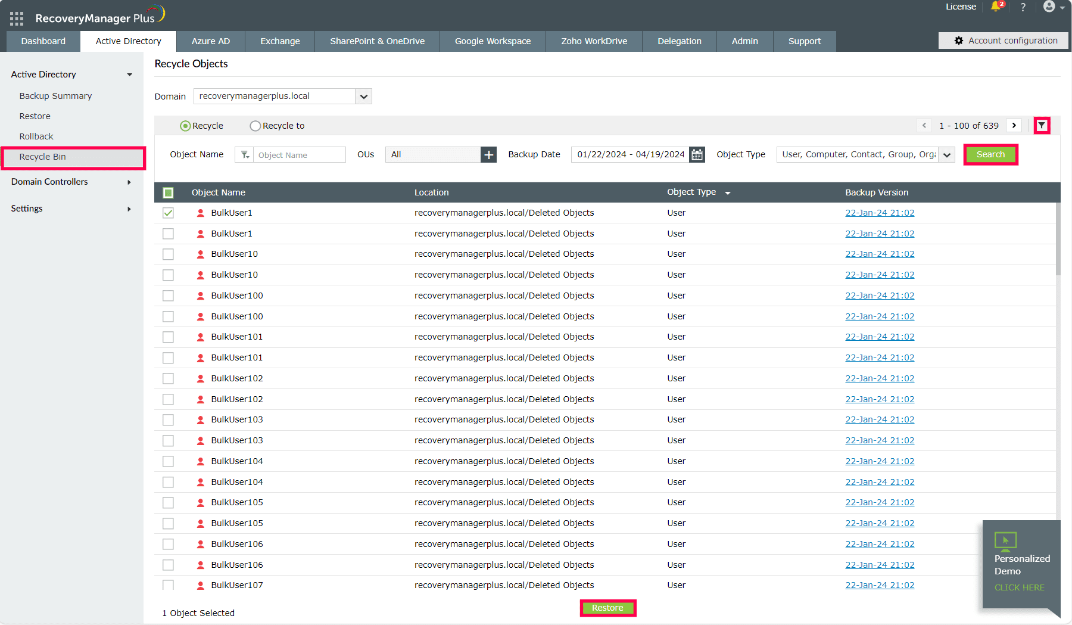This screenshot has height=625, width=1072.
Task: Click the OUs field showing All
Action: tap(433, 155)
